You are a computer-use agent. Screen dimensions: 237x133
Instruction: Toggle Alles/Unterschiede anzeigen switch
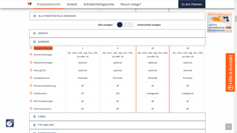[x=125, y=25]
